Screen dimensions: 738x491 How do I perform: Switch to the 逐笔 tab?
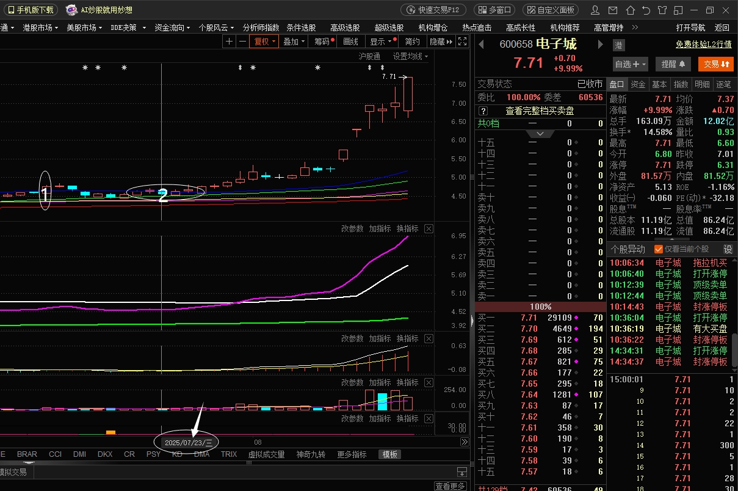click(x=723, y=84)
